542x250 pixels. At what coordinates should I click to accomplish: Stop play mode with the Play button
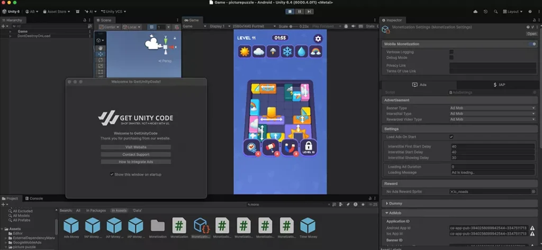pos(290,12)
